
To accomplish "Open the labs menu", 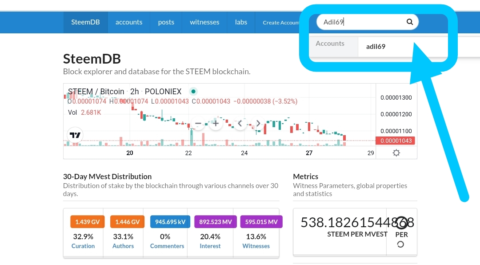I will pos(241,22).
